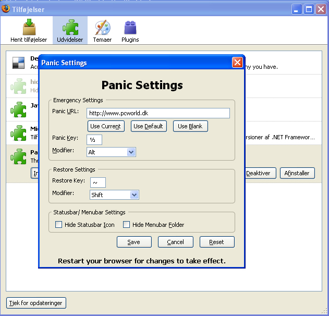Expand the Emergency Modifier dropdown showing Alt
This screenshot has height=316, width=329.
point(111,152)
